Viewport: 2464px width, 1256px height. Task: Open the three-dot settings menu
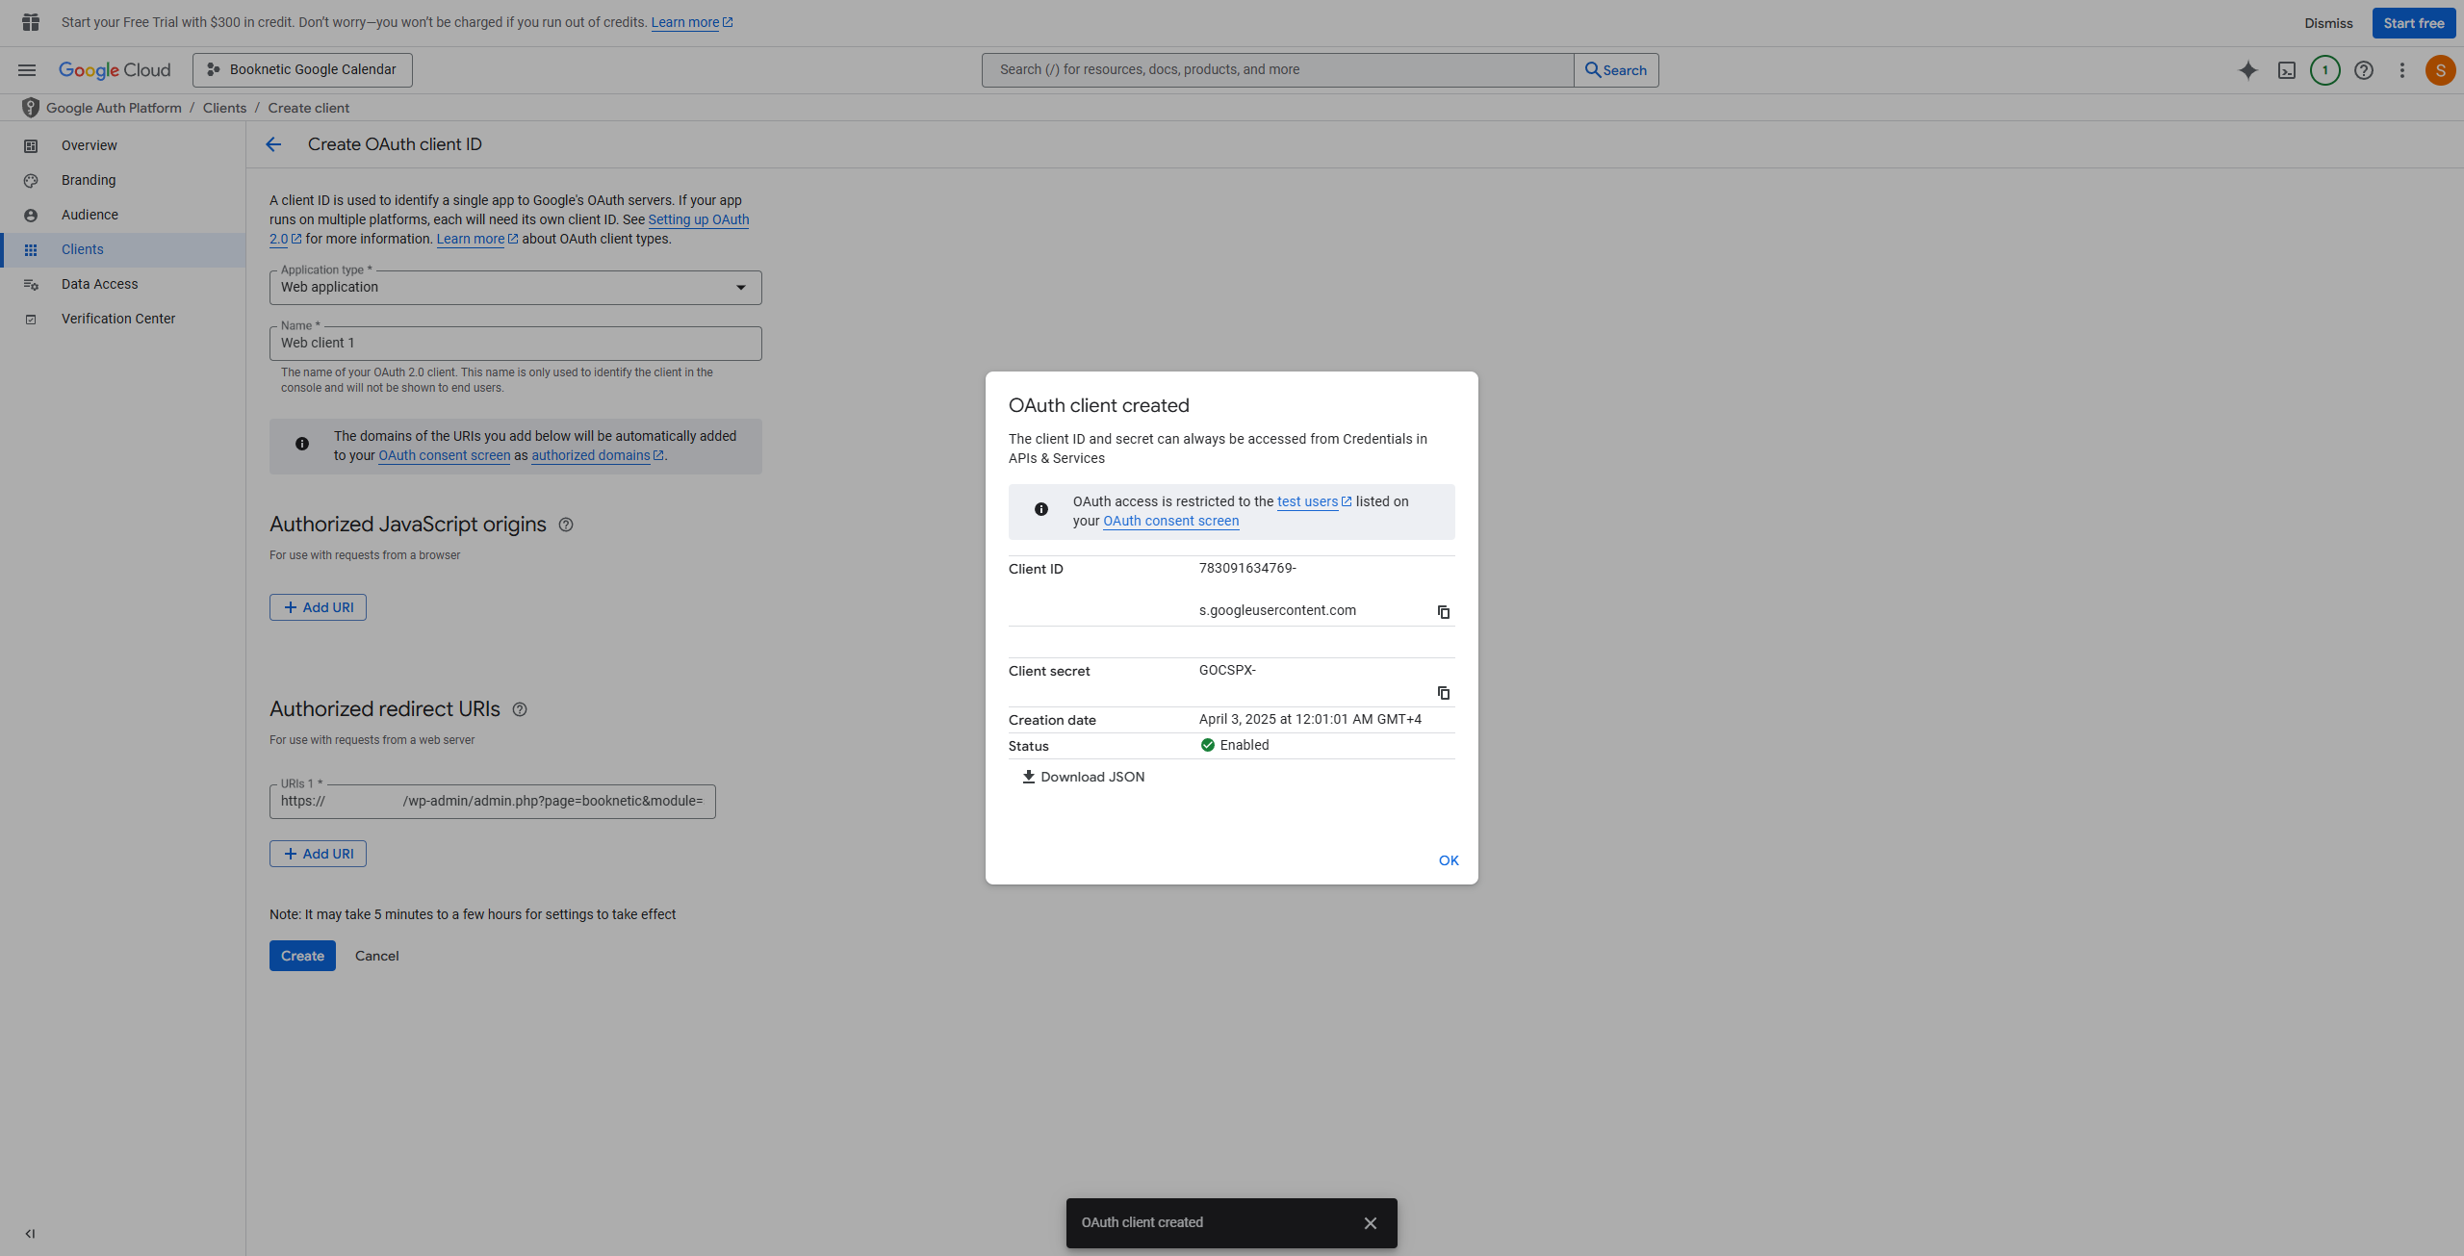[2402, 70]
